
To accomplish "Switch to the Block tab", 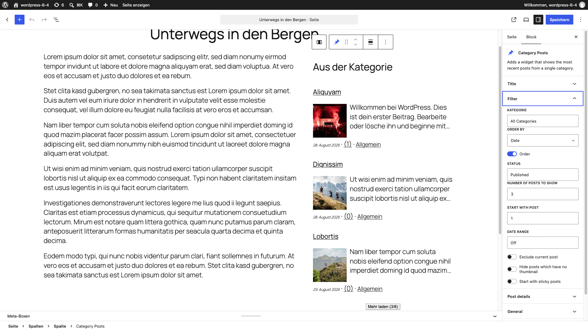I will click(531, 37).
